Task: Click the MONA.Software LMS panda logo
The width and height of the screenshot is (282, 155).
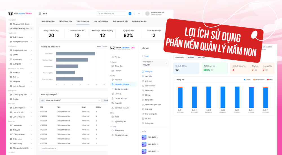Action: [x=113, y=48]
